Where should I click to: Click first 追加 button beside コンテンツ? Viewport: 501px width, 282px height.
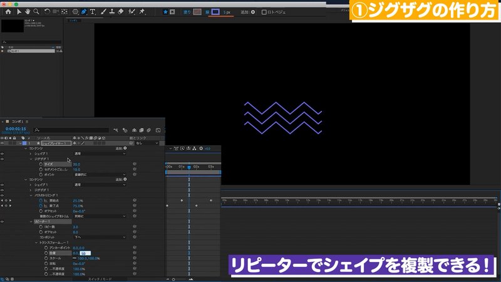click(121, 149)
